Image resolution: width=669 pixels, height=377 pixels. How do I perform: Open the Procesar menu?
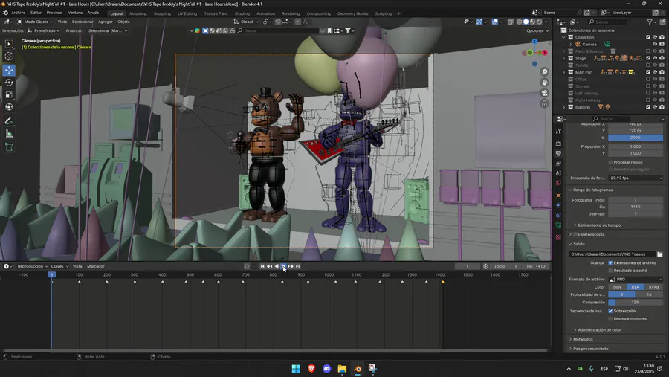[x=54, y=13]
